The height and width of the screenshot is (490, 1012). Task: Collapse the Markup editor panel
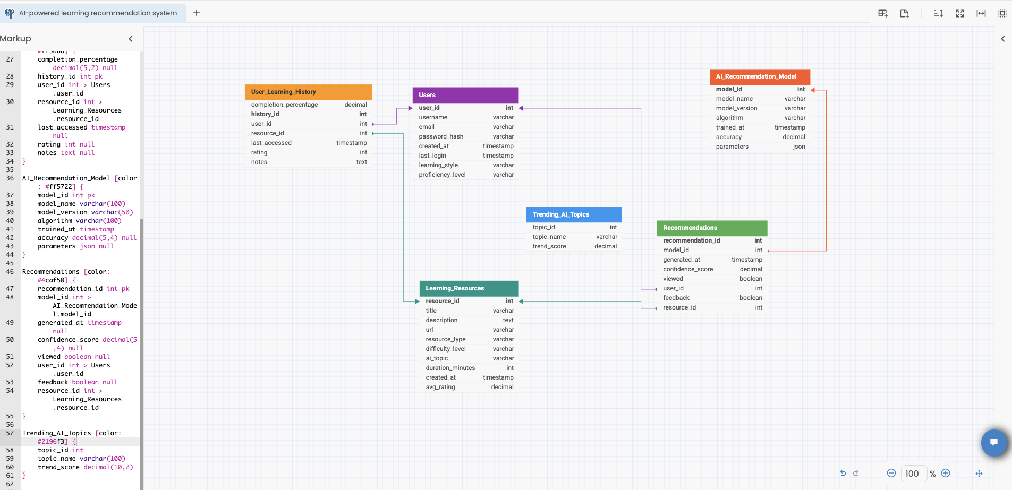click(131, 38)
